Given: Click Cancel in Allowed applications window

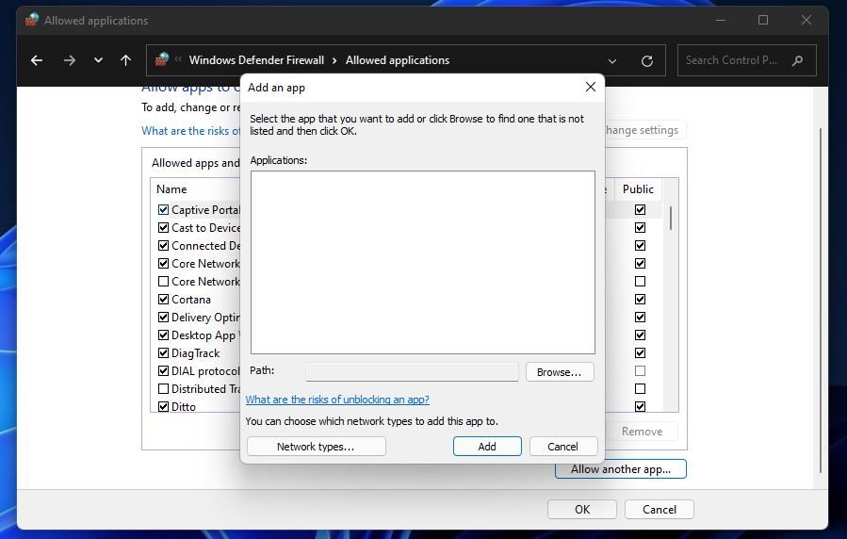Looking at the screenshot, I should (659, 509).
